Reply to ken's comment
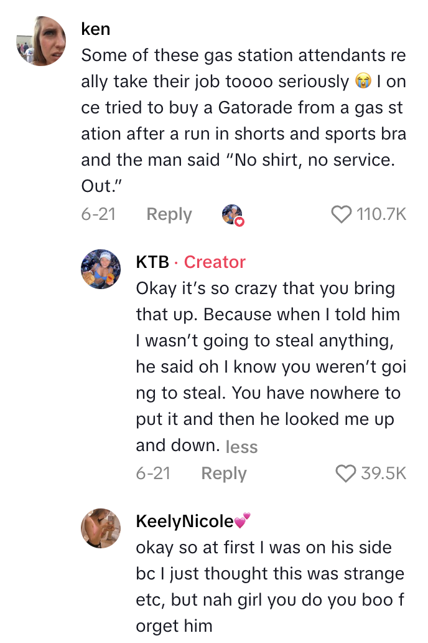 [169, 214]
